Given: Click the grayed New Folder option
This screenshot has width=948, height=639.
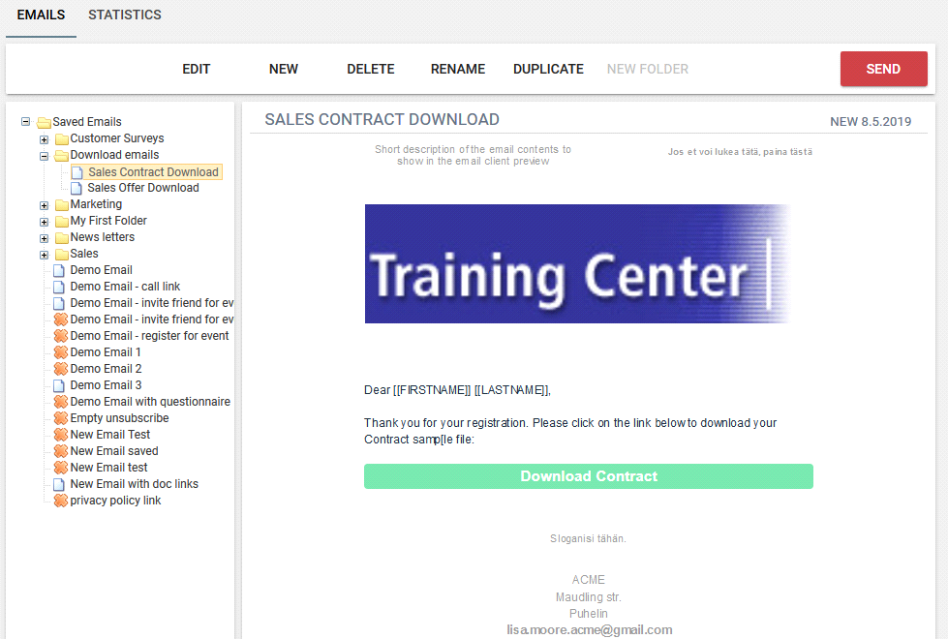Looking at the screenshot, I should click(x=648, y=69).
